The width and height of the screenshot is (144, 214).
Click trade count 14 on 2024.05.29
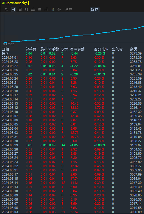tap(63, 145)
